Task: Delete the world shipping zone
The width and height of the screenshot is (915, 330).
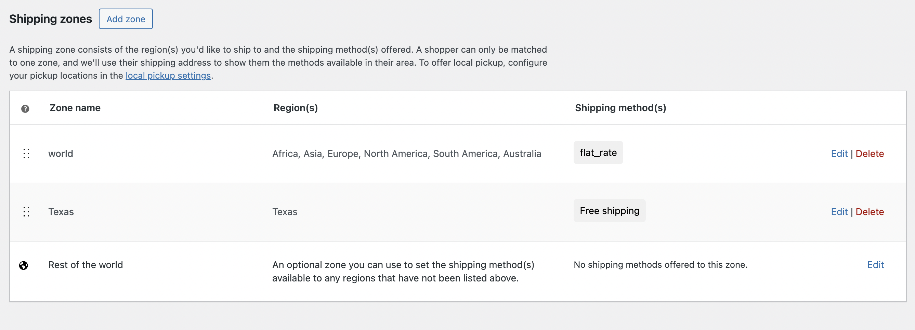Action: coord(870,154)
